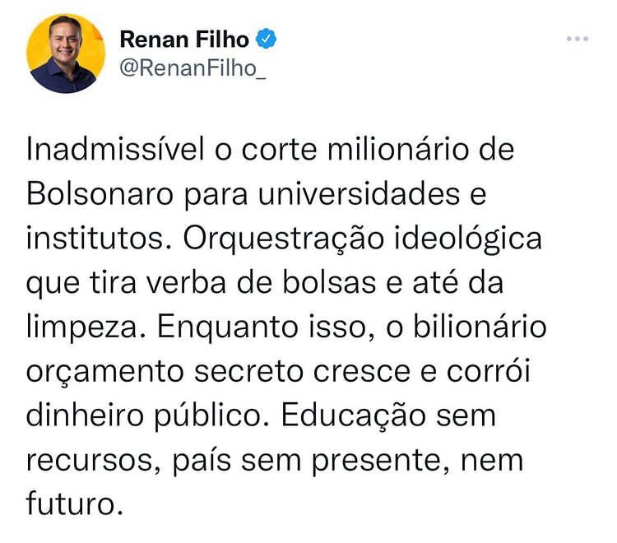Click the word "Inadmissível" in the tweet
Image resolution: width=617 pixels, height=543 pixels.
[x=115, y=149]
